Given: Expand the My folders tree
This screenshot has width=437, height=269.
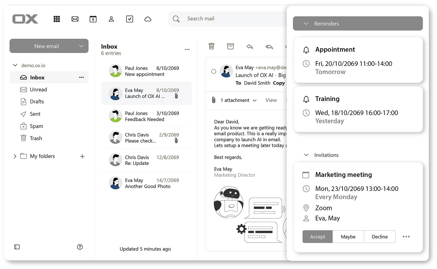Looking at the screenshot, I should (x=15, y=156).
